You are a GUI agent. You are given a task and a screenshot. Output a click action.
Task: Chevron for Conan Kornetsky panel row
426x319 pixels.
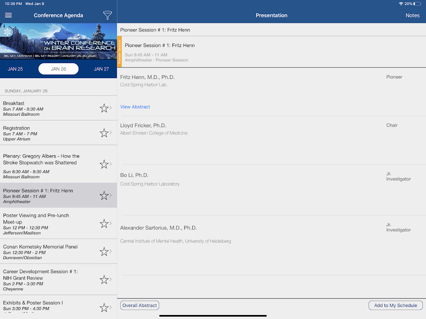coord(110,251)
